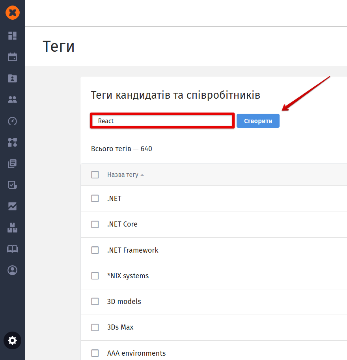Toggle the select-all checkbox in table header
347x360 pixels.
[x=95, y=174]
